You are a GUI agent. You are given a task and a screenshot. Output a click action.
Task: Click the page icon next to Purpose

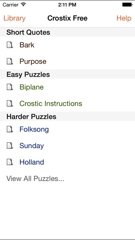click(x=10, y=61)
